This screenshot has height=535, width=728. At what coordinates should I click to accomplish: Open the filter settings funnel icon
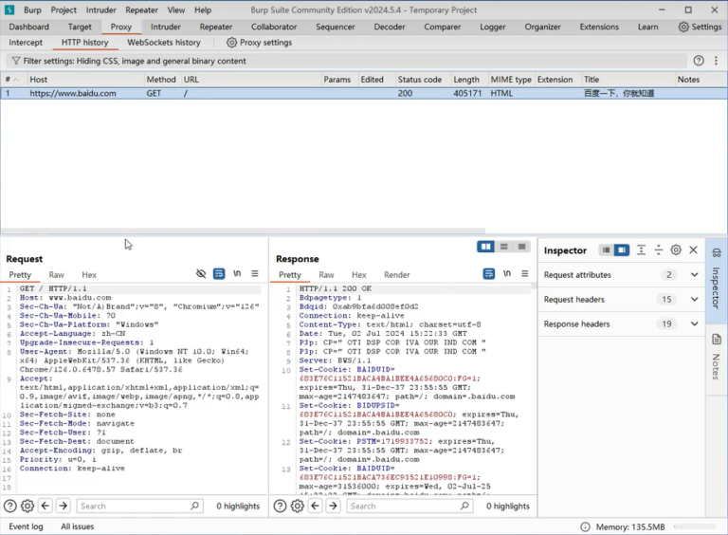click(16, 61)
